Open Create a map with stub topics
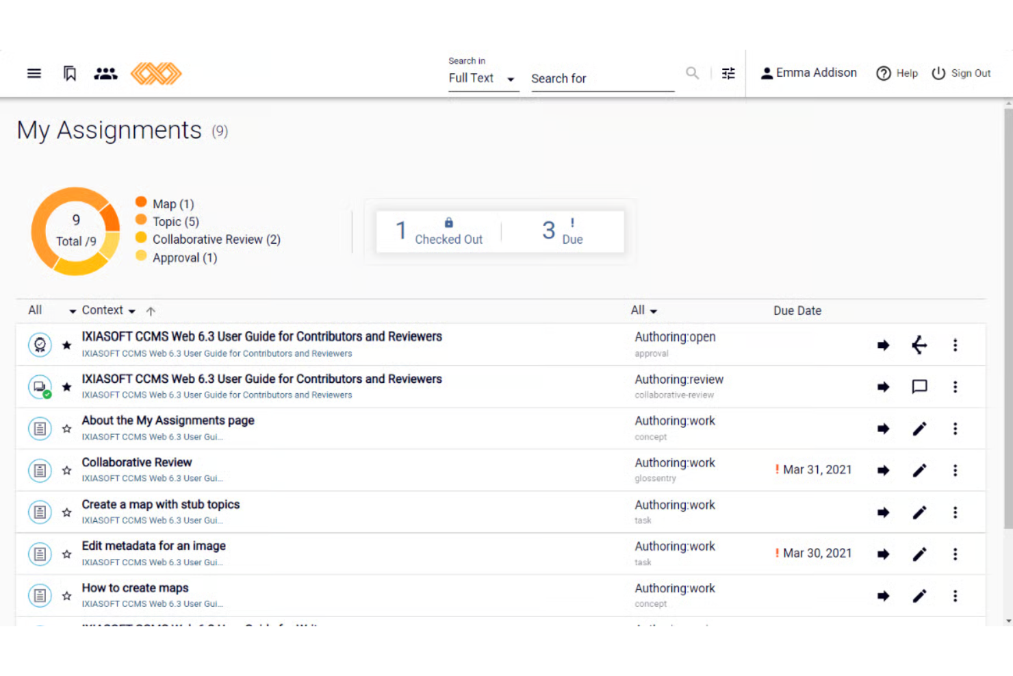 (161, 505)
